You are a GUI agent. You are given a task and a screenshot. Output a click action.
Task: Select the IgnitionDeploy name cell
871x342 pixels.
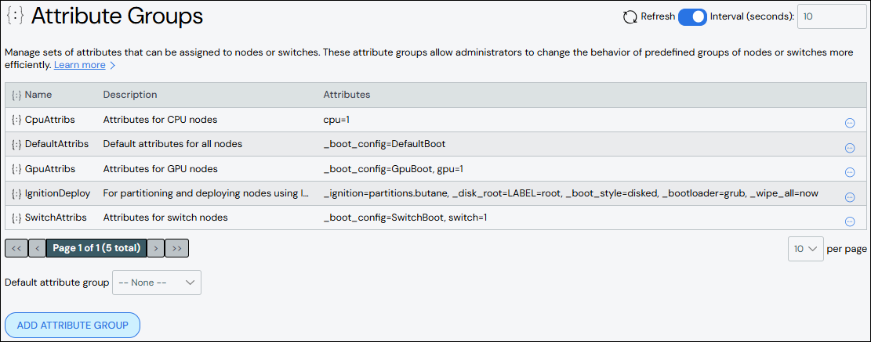coord(58,193)
